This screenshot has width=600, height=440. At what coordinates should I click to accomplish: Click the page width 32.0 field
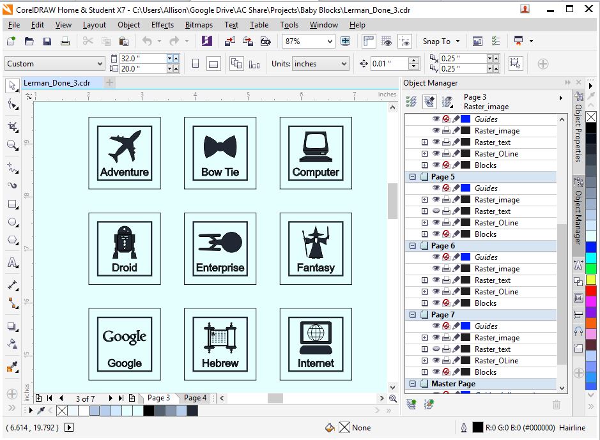142,59
